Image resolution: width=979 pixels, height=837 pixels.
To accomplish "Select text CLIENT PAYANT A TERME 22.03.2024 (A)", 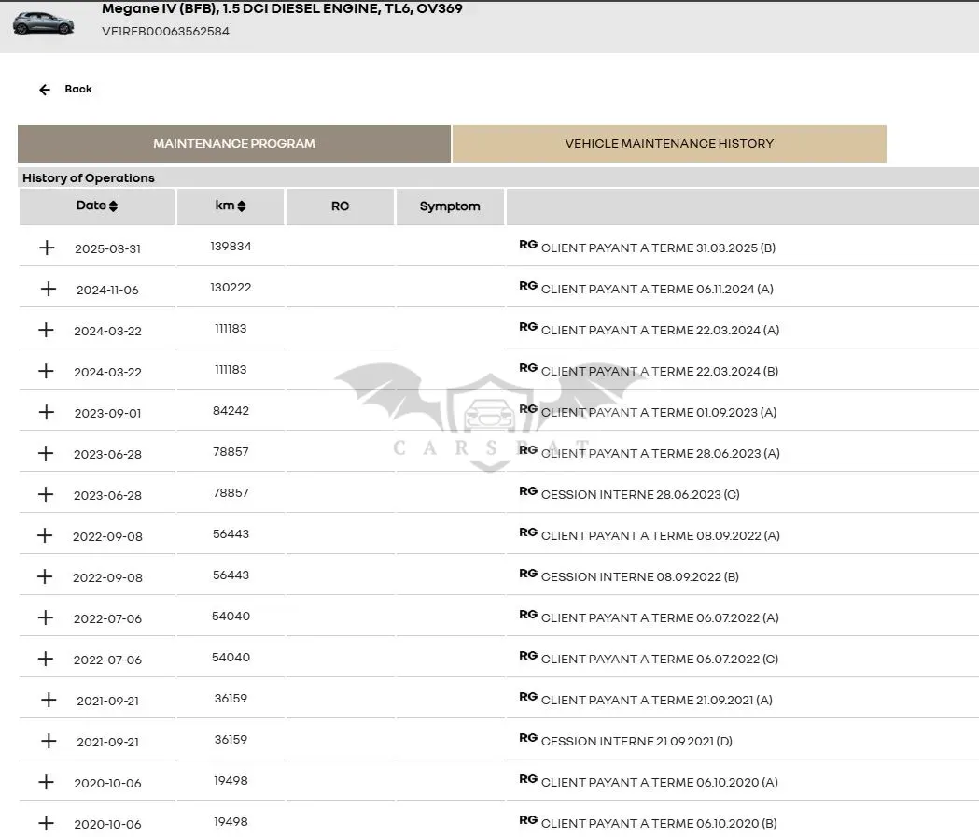I will tap(660, 330).
